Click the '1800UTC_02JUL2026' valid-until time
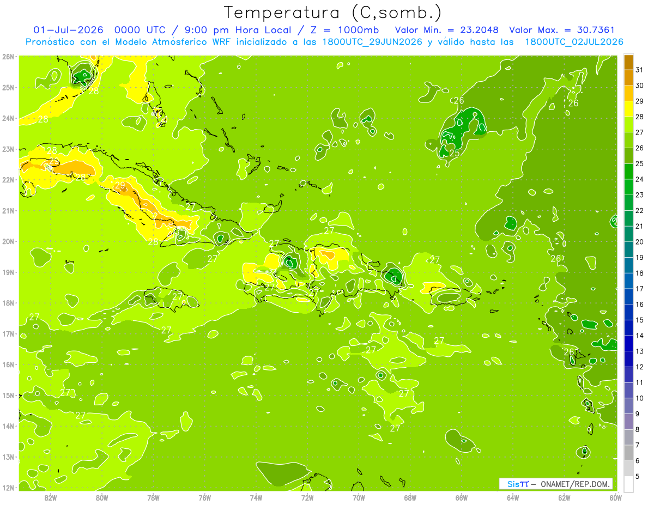The height and width of the screenshot is (505, 654). [x=574, y=42]
